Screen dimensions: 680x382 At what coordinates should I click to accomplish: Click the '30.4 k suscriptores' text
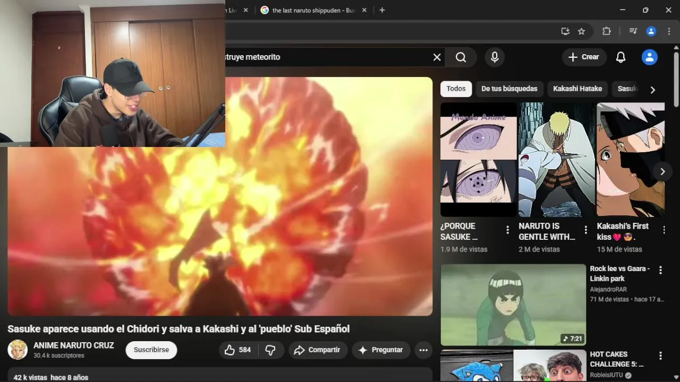(x=59, y=355)
